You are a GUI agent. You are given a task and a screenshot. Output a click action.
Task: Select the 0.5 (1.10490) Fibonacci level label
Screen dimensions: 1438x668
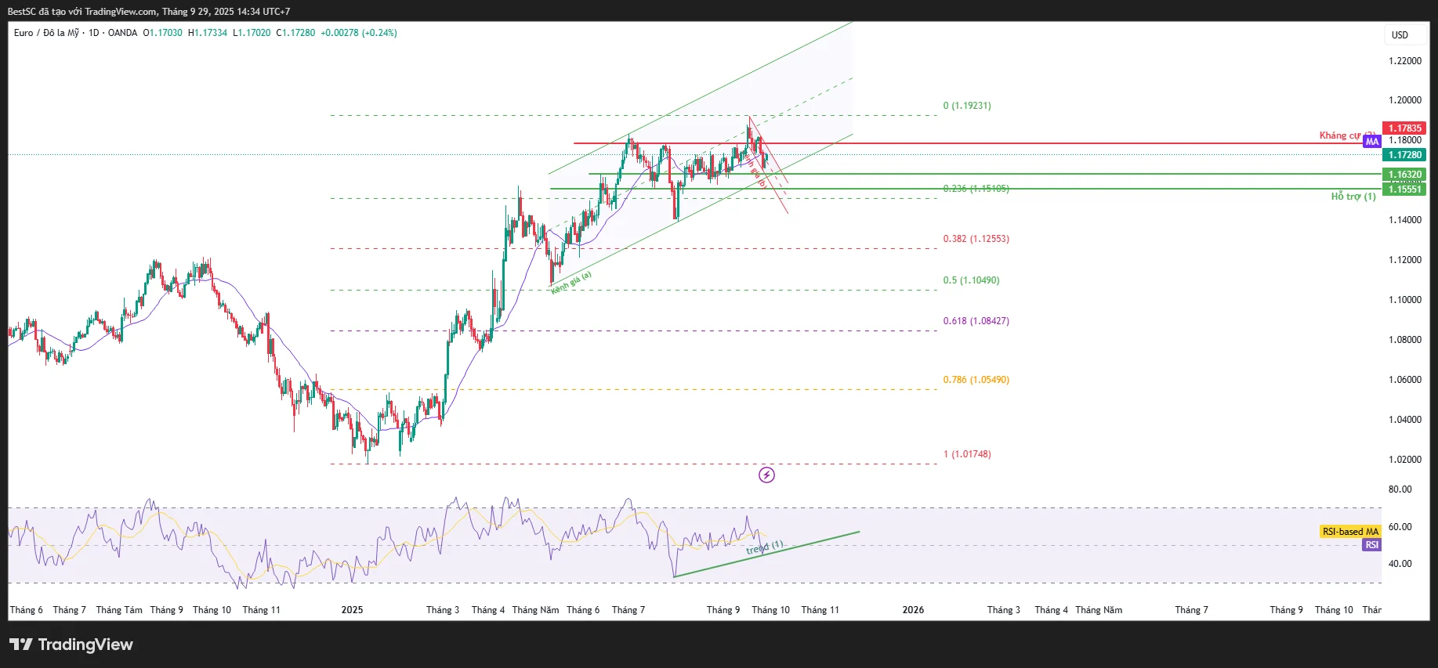click(971, 280)
